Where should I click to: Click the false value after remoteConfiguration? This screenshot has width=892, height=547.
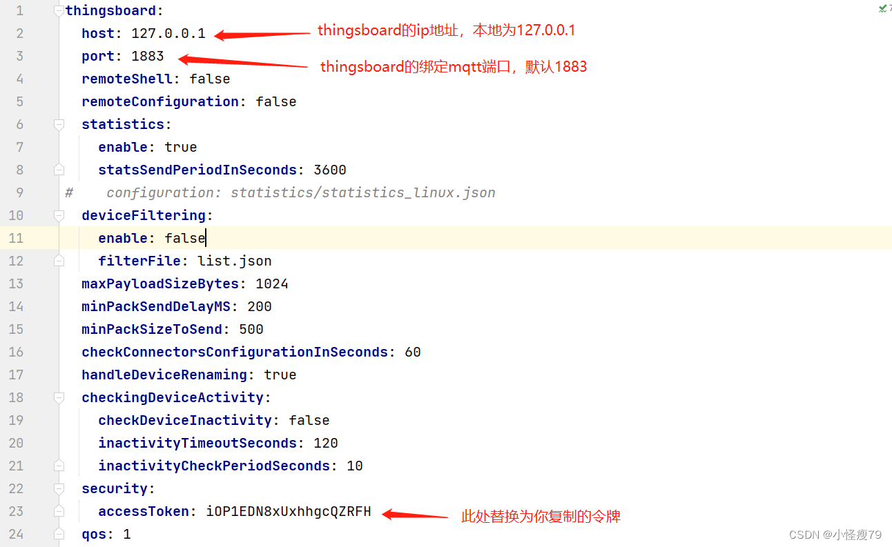click(276, 102)
